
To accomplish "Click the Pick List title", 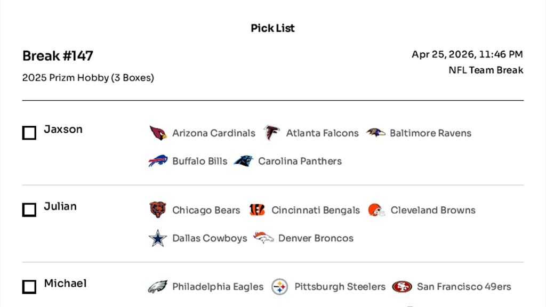I will (272, 28).
